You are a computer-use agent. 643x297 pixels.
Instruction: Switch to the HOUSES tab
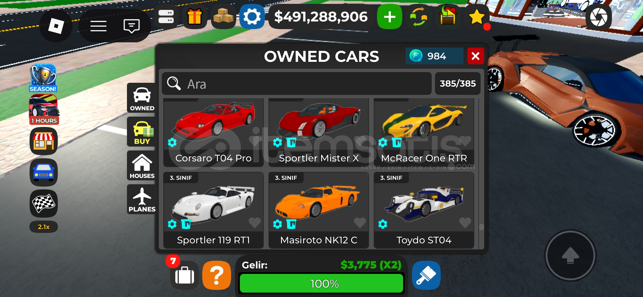[142, 166]
